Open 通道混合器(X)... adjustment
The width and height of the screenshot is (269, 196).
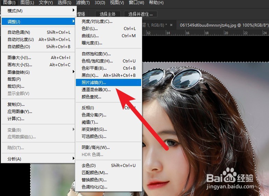pos(108,89)
